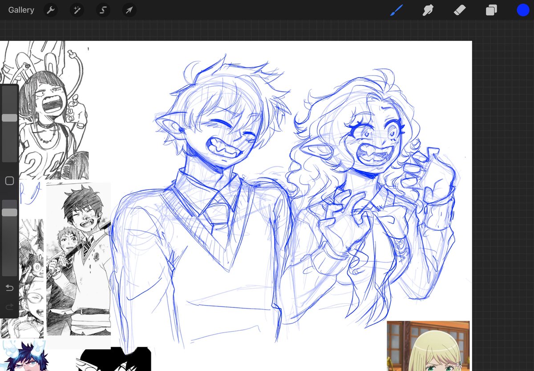
Task: Adjust the brush opacity slider
Action: [9, 212]
